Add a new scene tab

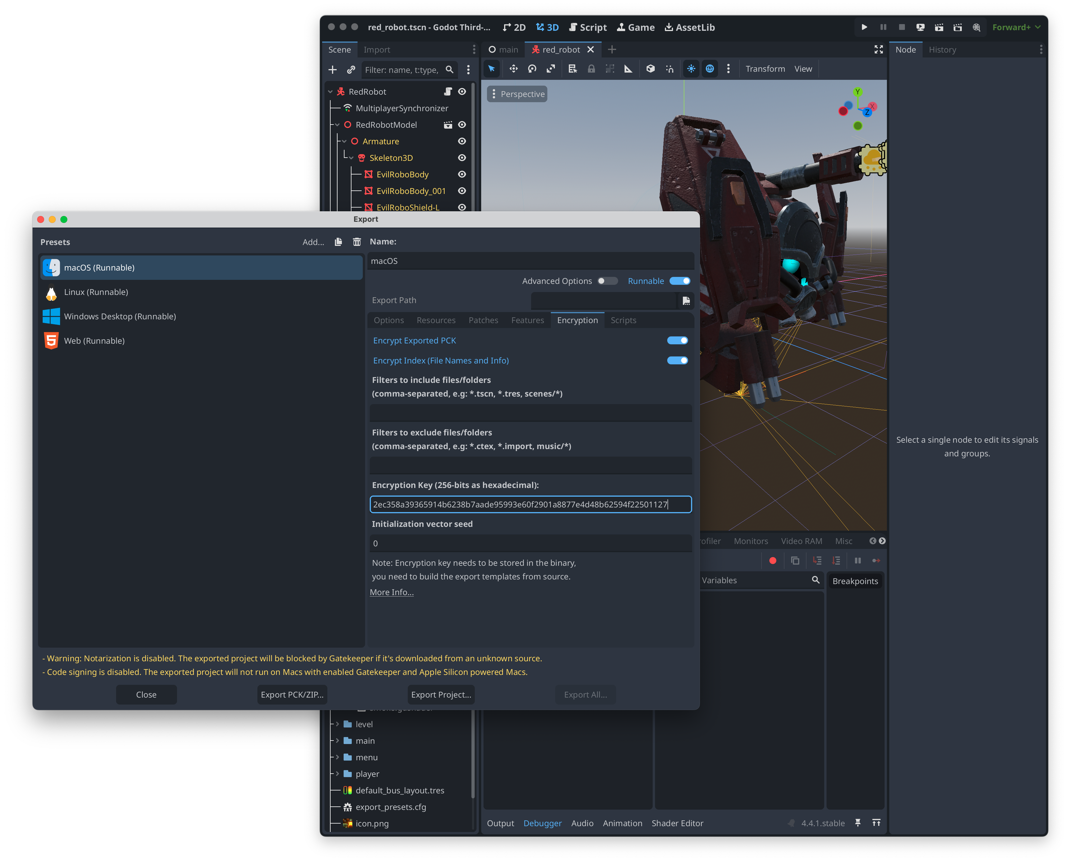(612, 50)
